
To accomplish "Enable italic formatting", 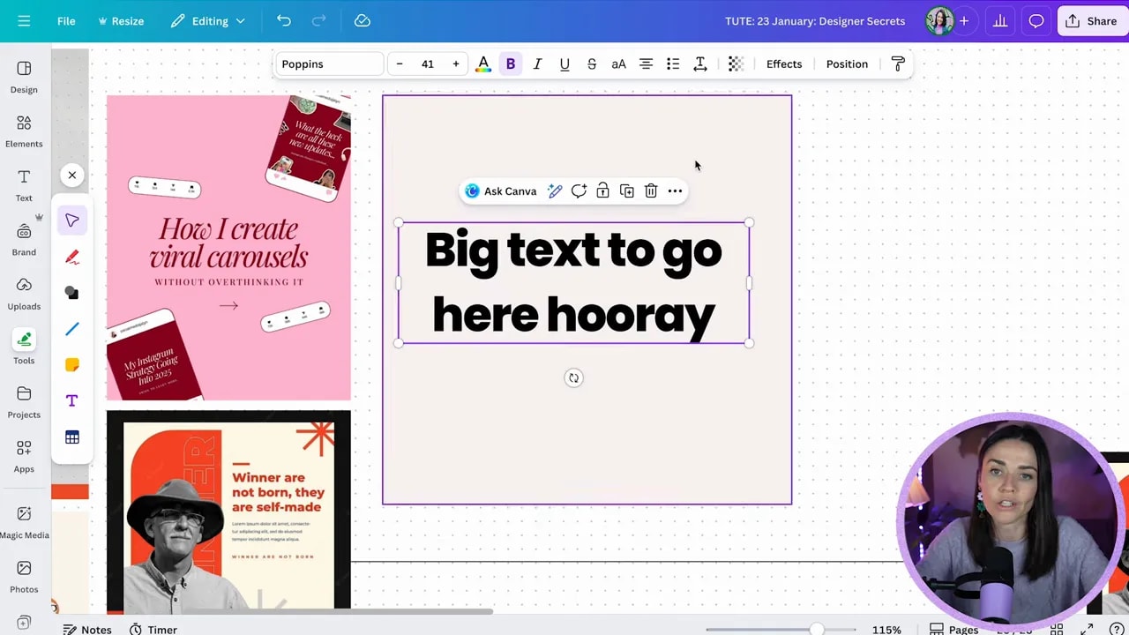I will click(537, 63).
